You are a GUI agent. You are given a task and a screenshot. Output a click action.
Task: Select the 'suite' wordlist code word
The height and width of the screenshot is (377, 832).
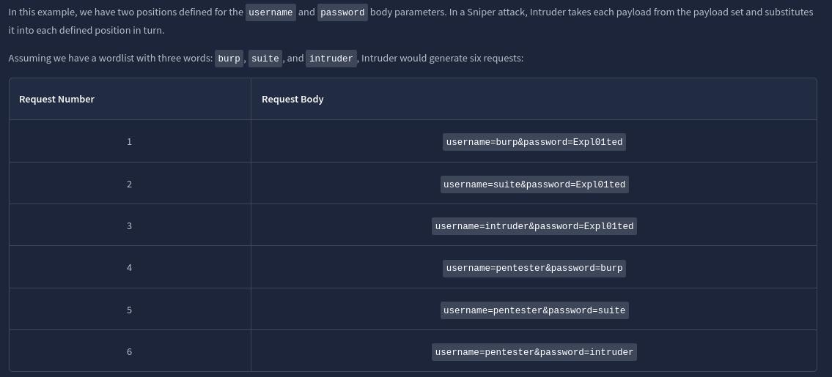(x=265, y=59)
